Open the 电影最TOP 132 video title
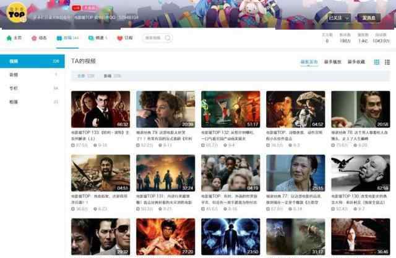 (228, 136)
